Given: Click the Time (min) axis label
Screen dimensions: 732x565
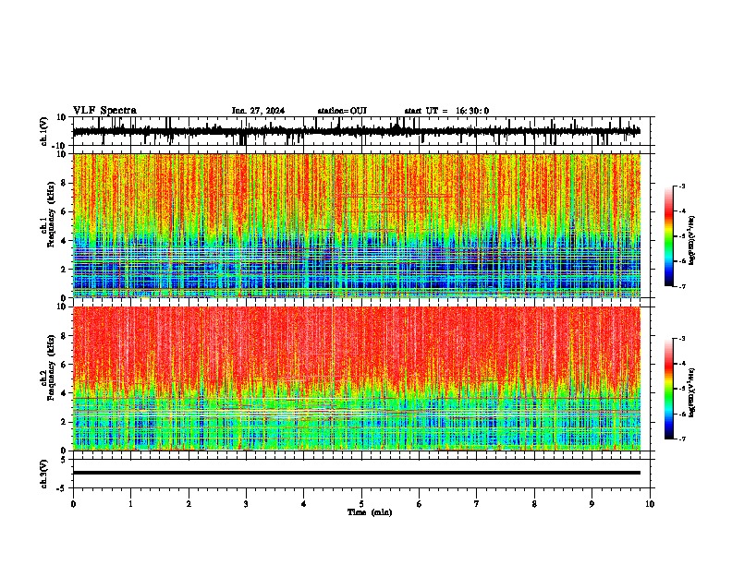Looking at the screenshot, I should click(x=370, y=512).
